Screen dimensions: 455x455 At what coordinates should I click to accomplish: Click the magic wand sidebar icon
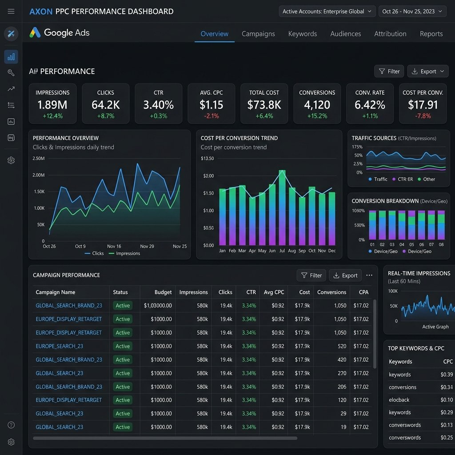point(11,34)
